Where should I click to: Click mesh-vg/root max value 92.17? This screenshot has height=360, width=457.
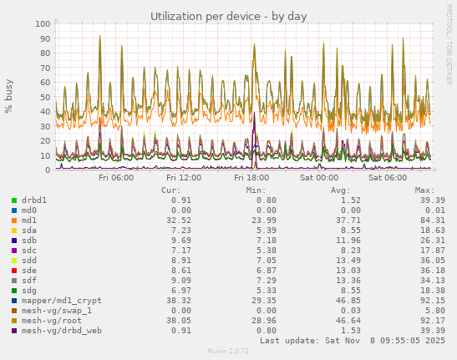(433, 321)
